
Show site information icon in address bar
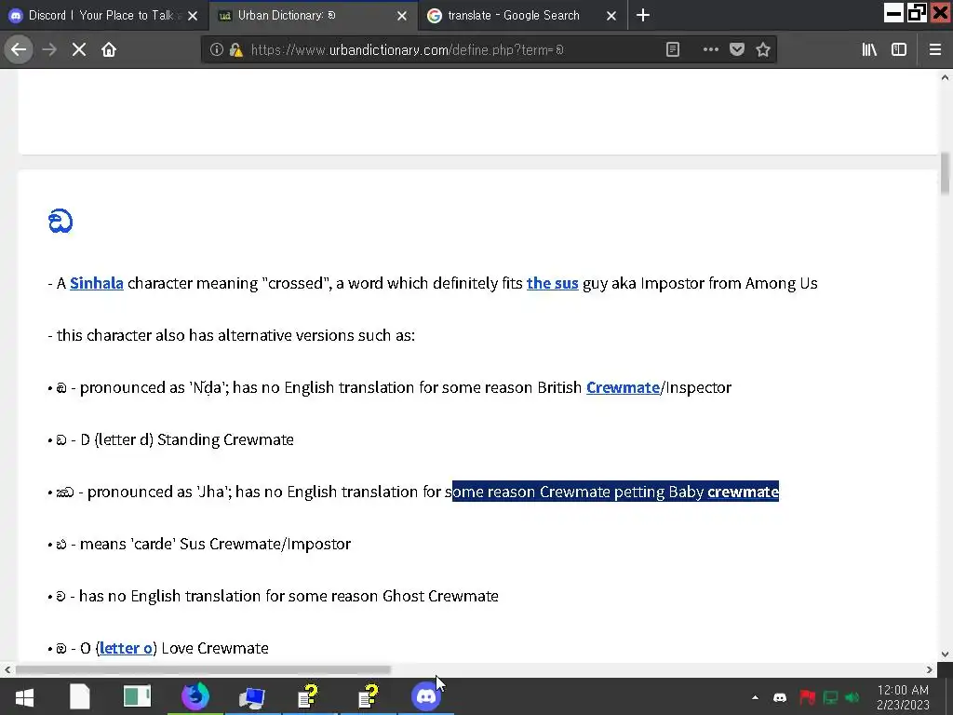[x=216, y=50]
